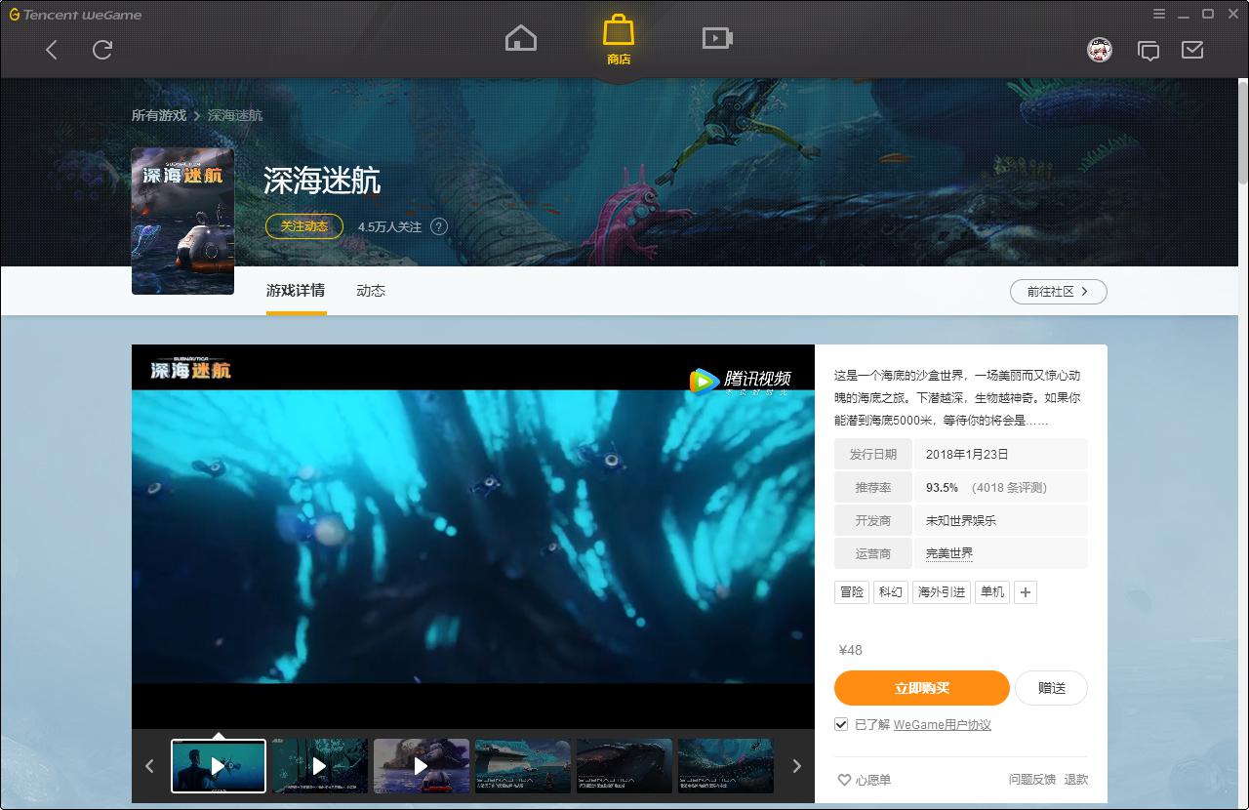Screen dimensions: 1249x810
Task: Open the mail inbox icon
Action: 1192,50
